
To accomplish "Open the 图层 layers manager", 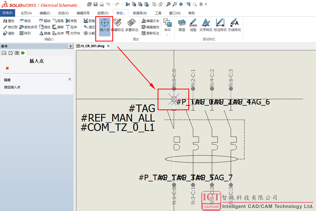I will 182,25.
